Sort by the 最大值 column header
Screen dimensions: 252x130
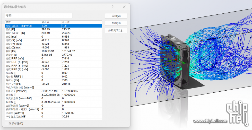pos(82,22)
